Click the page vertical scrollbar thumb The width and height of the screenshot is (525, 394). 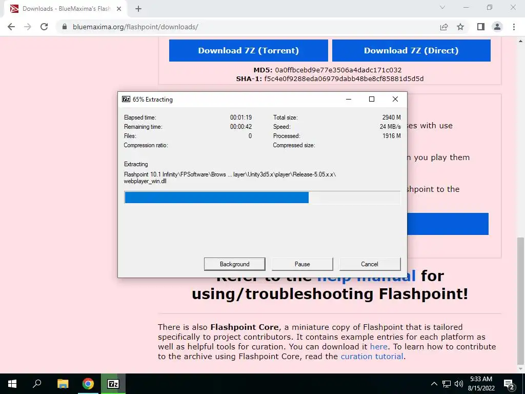520,301
